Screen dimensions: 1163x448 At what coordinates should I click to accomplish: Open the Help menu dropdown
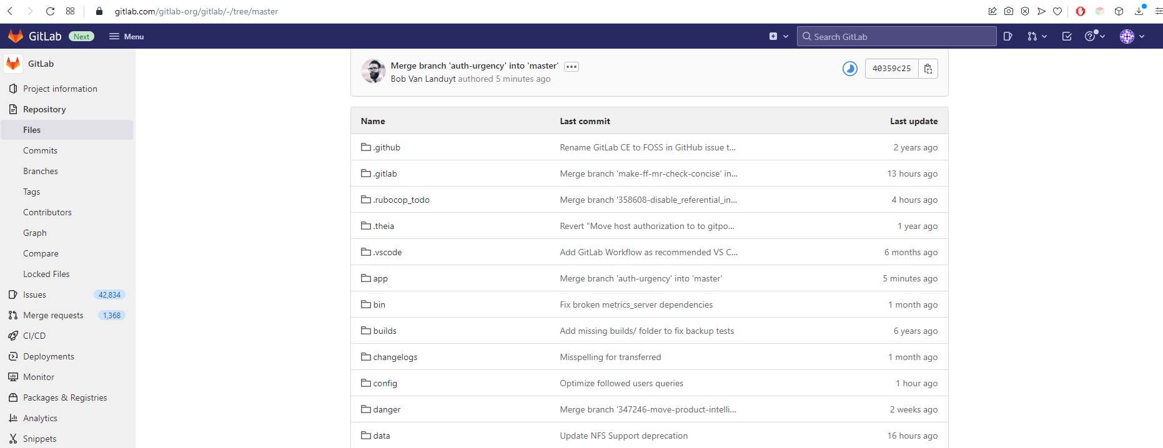[x=1095, y=36]
